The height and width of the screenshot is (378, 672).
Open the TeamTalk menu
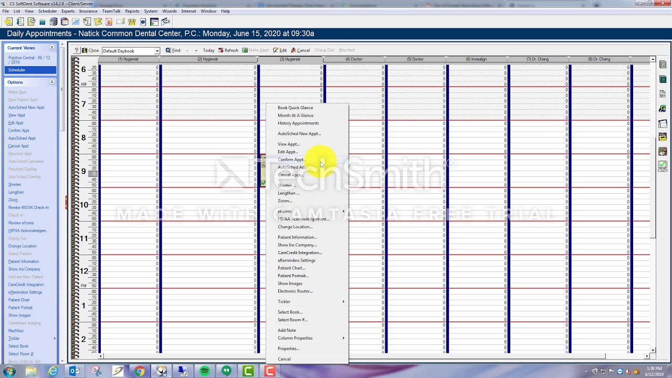111,11
